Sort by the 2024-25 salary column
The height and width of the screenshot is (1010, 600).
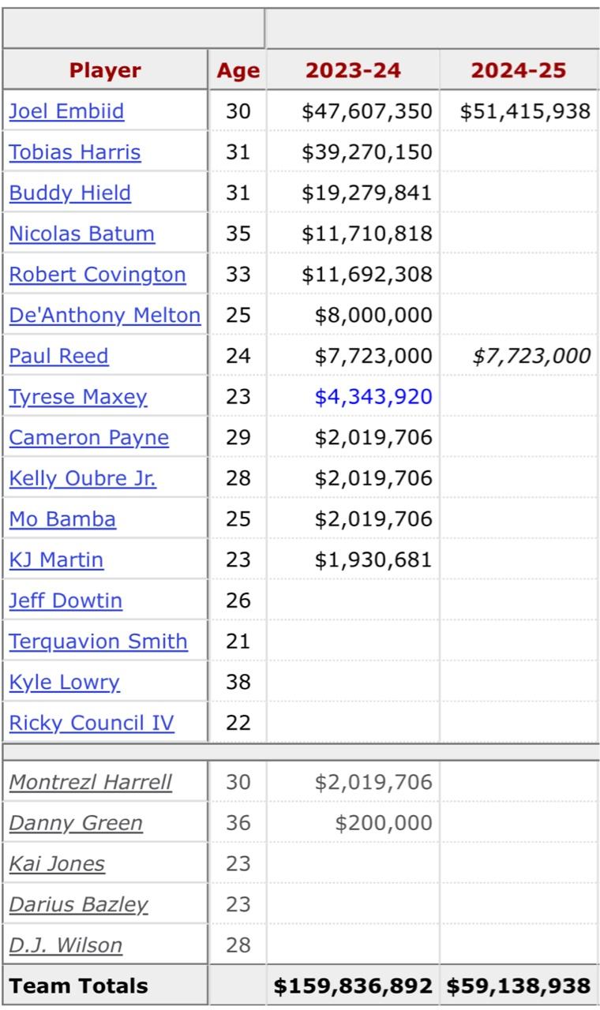tap(519, 70)
